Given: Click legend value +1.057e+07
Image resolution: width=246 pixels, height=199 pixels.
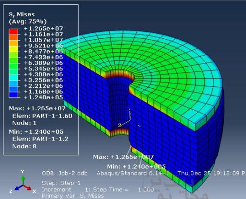Looking at the screenshot, I should [43, 40].
